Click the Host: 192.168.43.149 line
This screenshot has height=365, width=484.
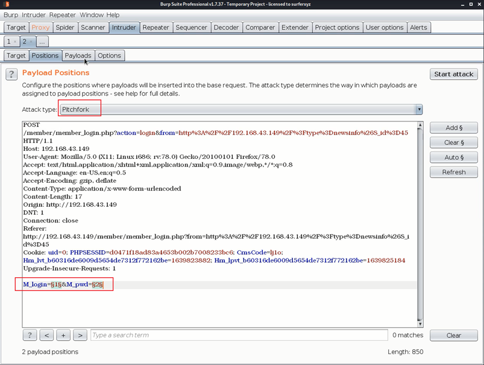click(x=56, y=149)
